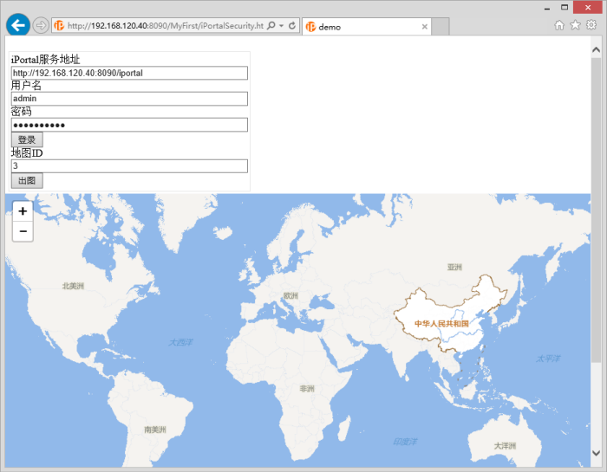Zoom in the map with plus button
The height and width of the screenshot is (472, 607).
click(x=23, y=211)
